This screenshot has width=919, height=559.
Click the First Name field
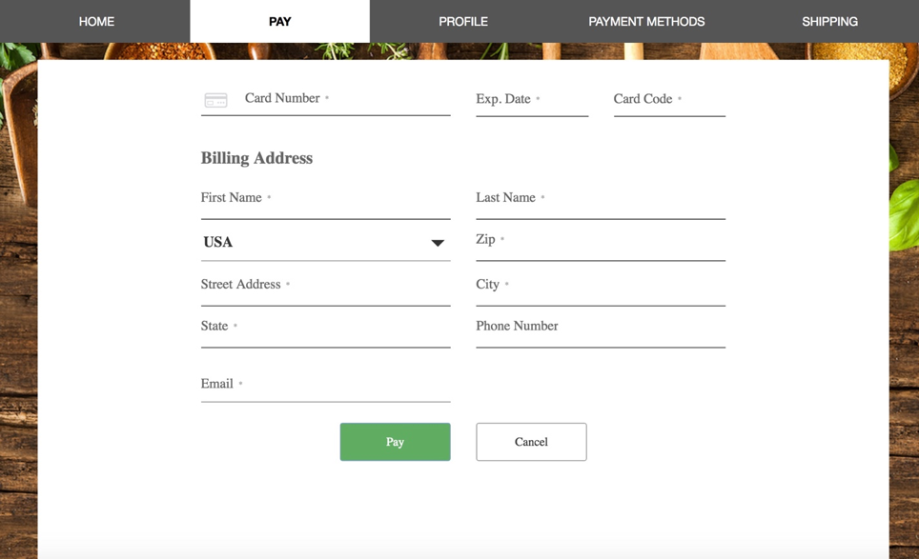click(x=324, y=199)
